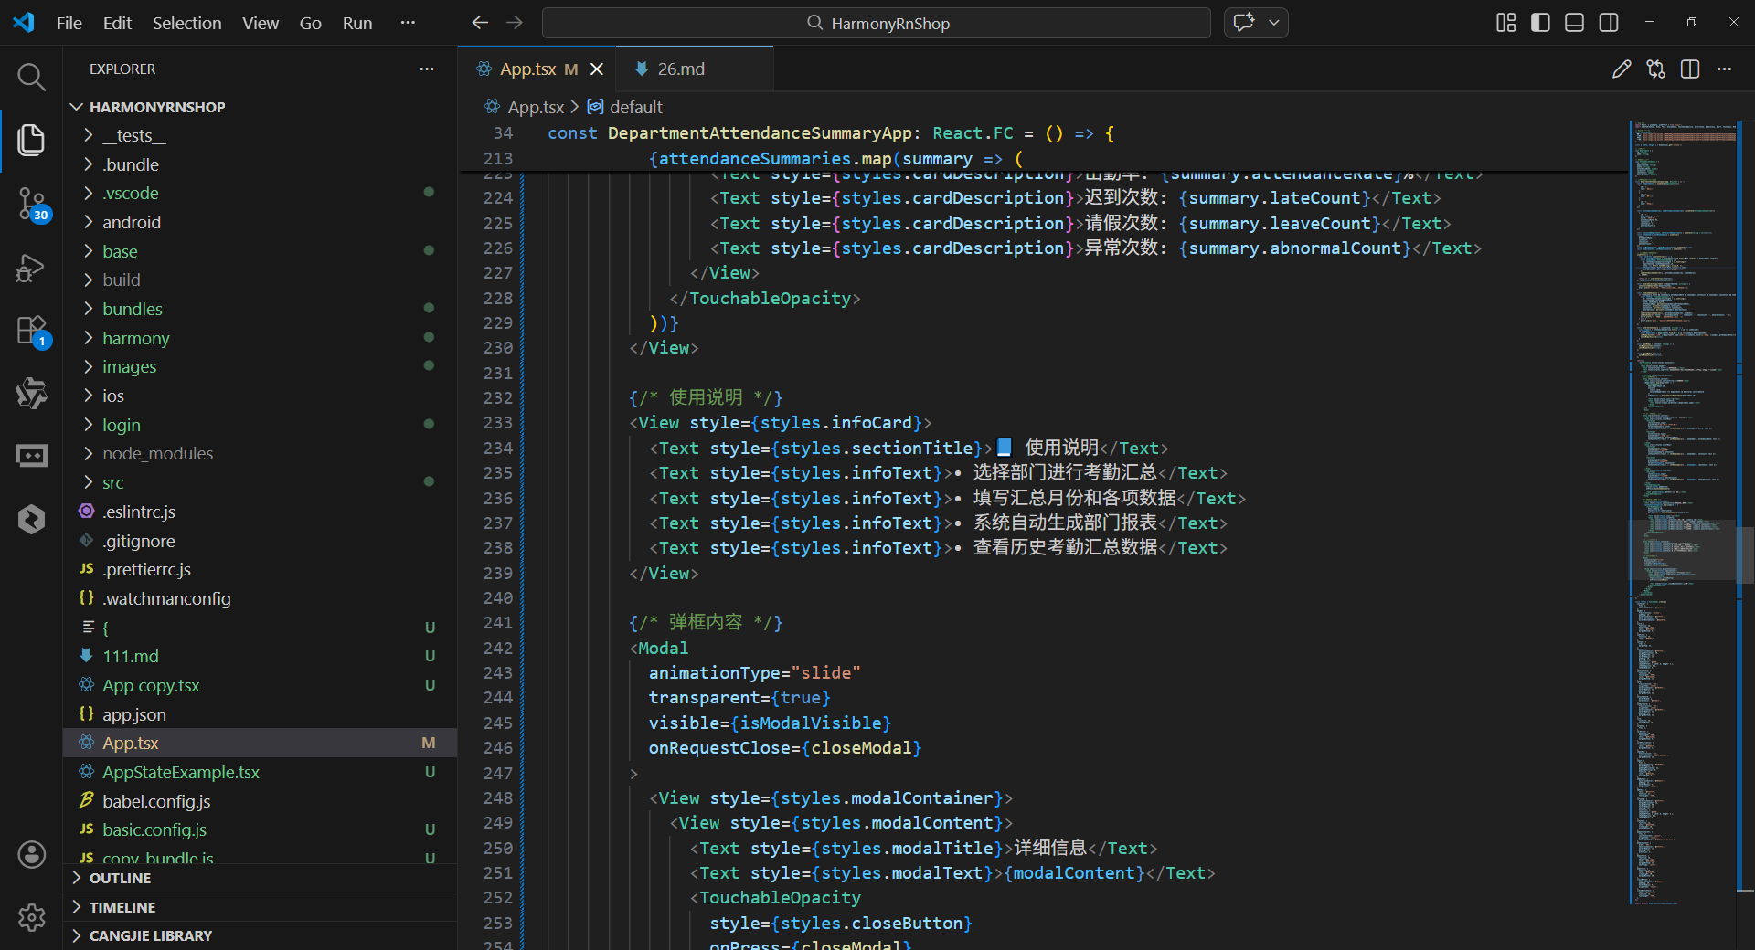Open the Run menu
This screenshot has height=950, width=1755.
coord(357,23)
